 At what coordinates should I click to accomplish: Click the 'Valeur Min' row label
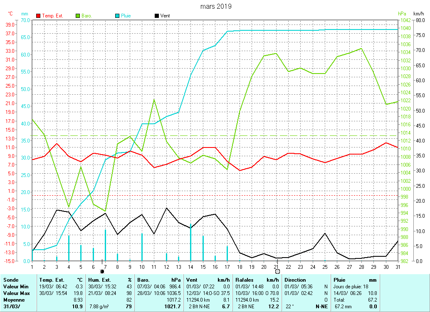coord(15,286)
